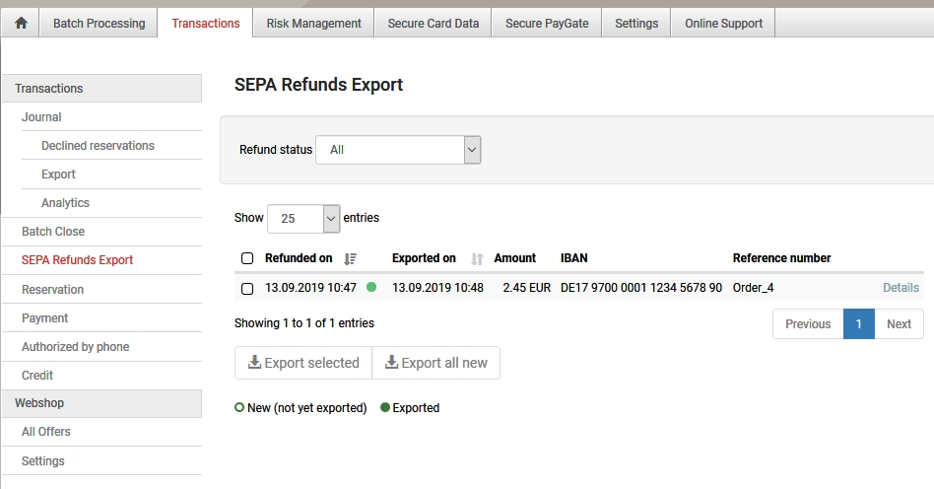View Details of the Order_4 refund
The height and width of the screenshot is (489, 934).
[901, 288]
